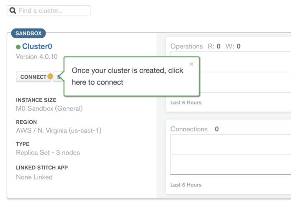Click inside the Connections chart area
The height and width of the screenshot is (202, 293).
click(231, 155)
